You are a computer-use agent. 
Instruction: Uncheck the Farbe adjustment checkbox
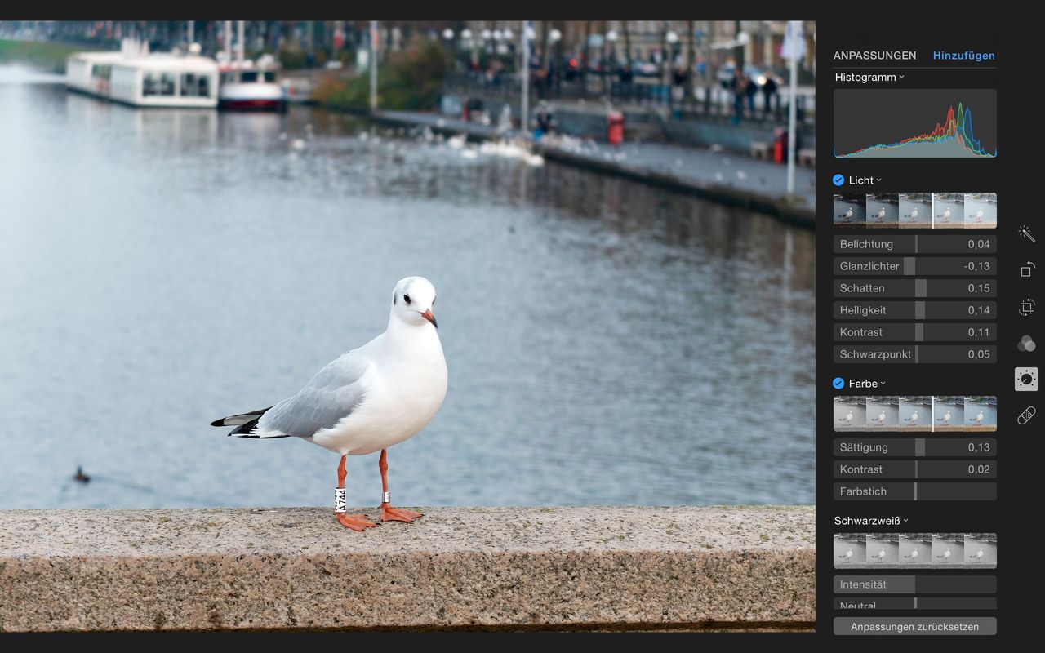(x=838, y=384)
